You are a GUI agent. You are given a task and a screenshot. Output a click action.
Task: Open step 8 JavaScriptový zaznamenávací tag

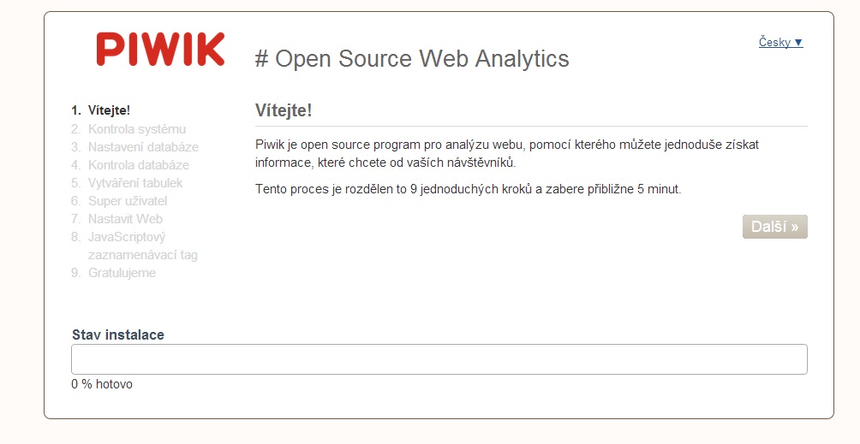pyautogui.click(x=134, y=246)
